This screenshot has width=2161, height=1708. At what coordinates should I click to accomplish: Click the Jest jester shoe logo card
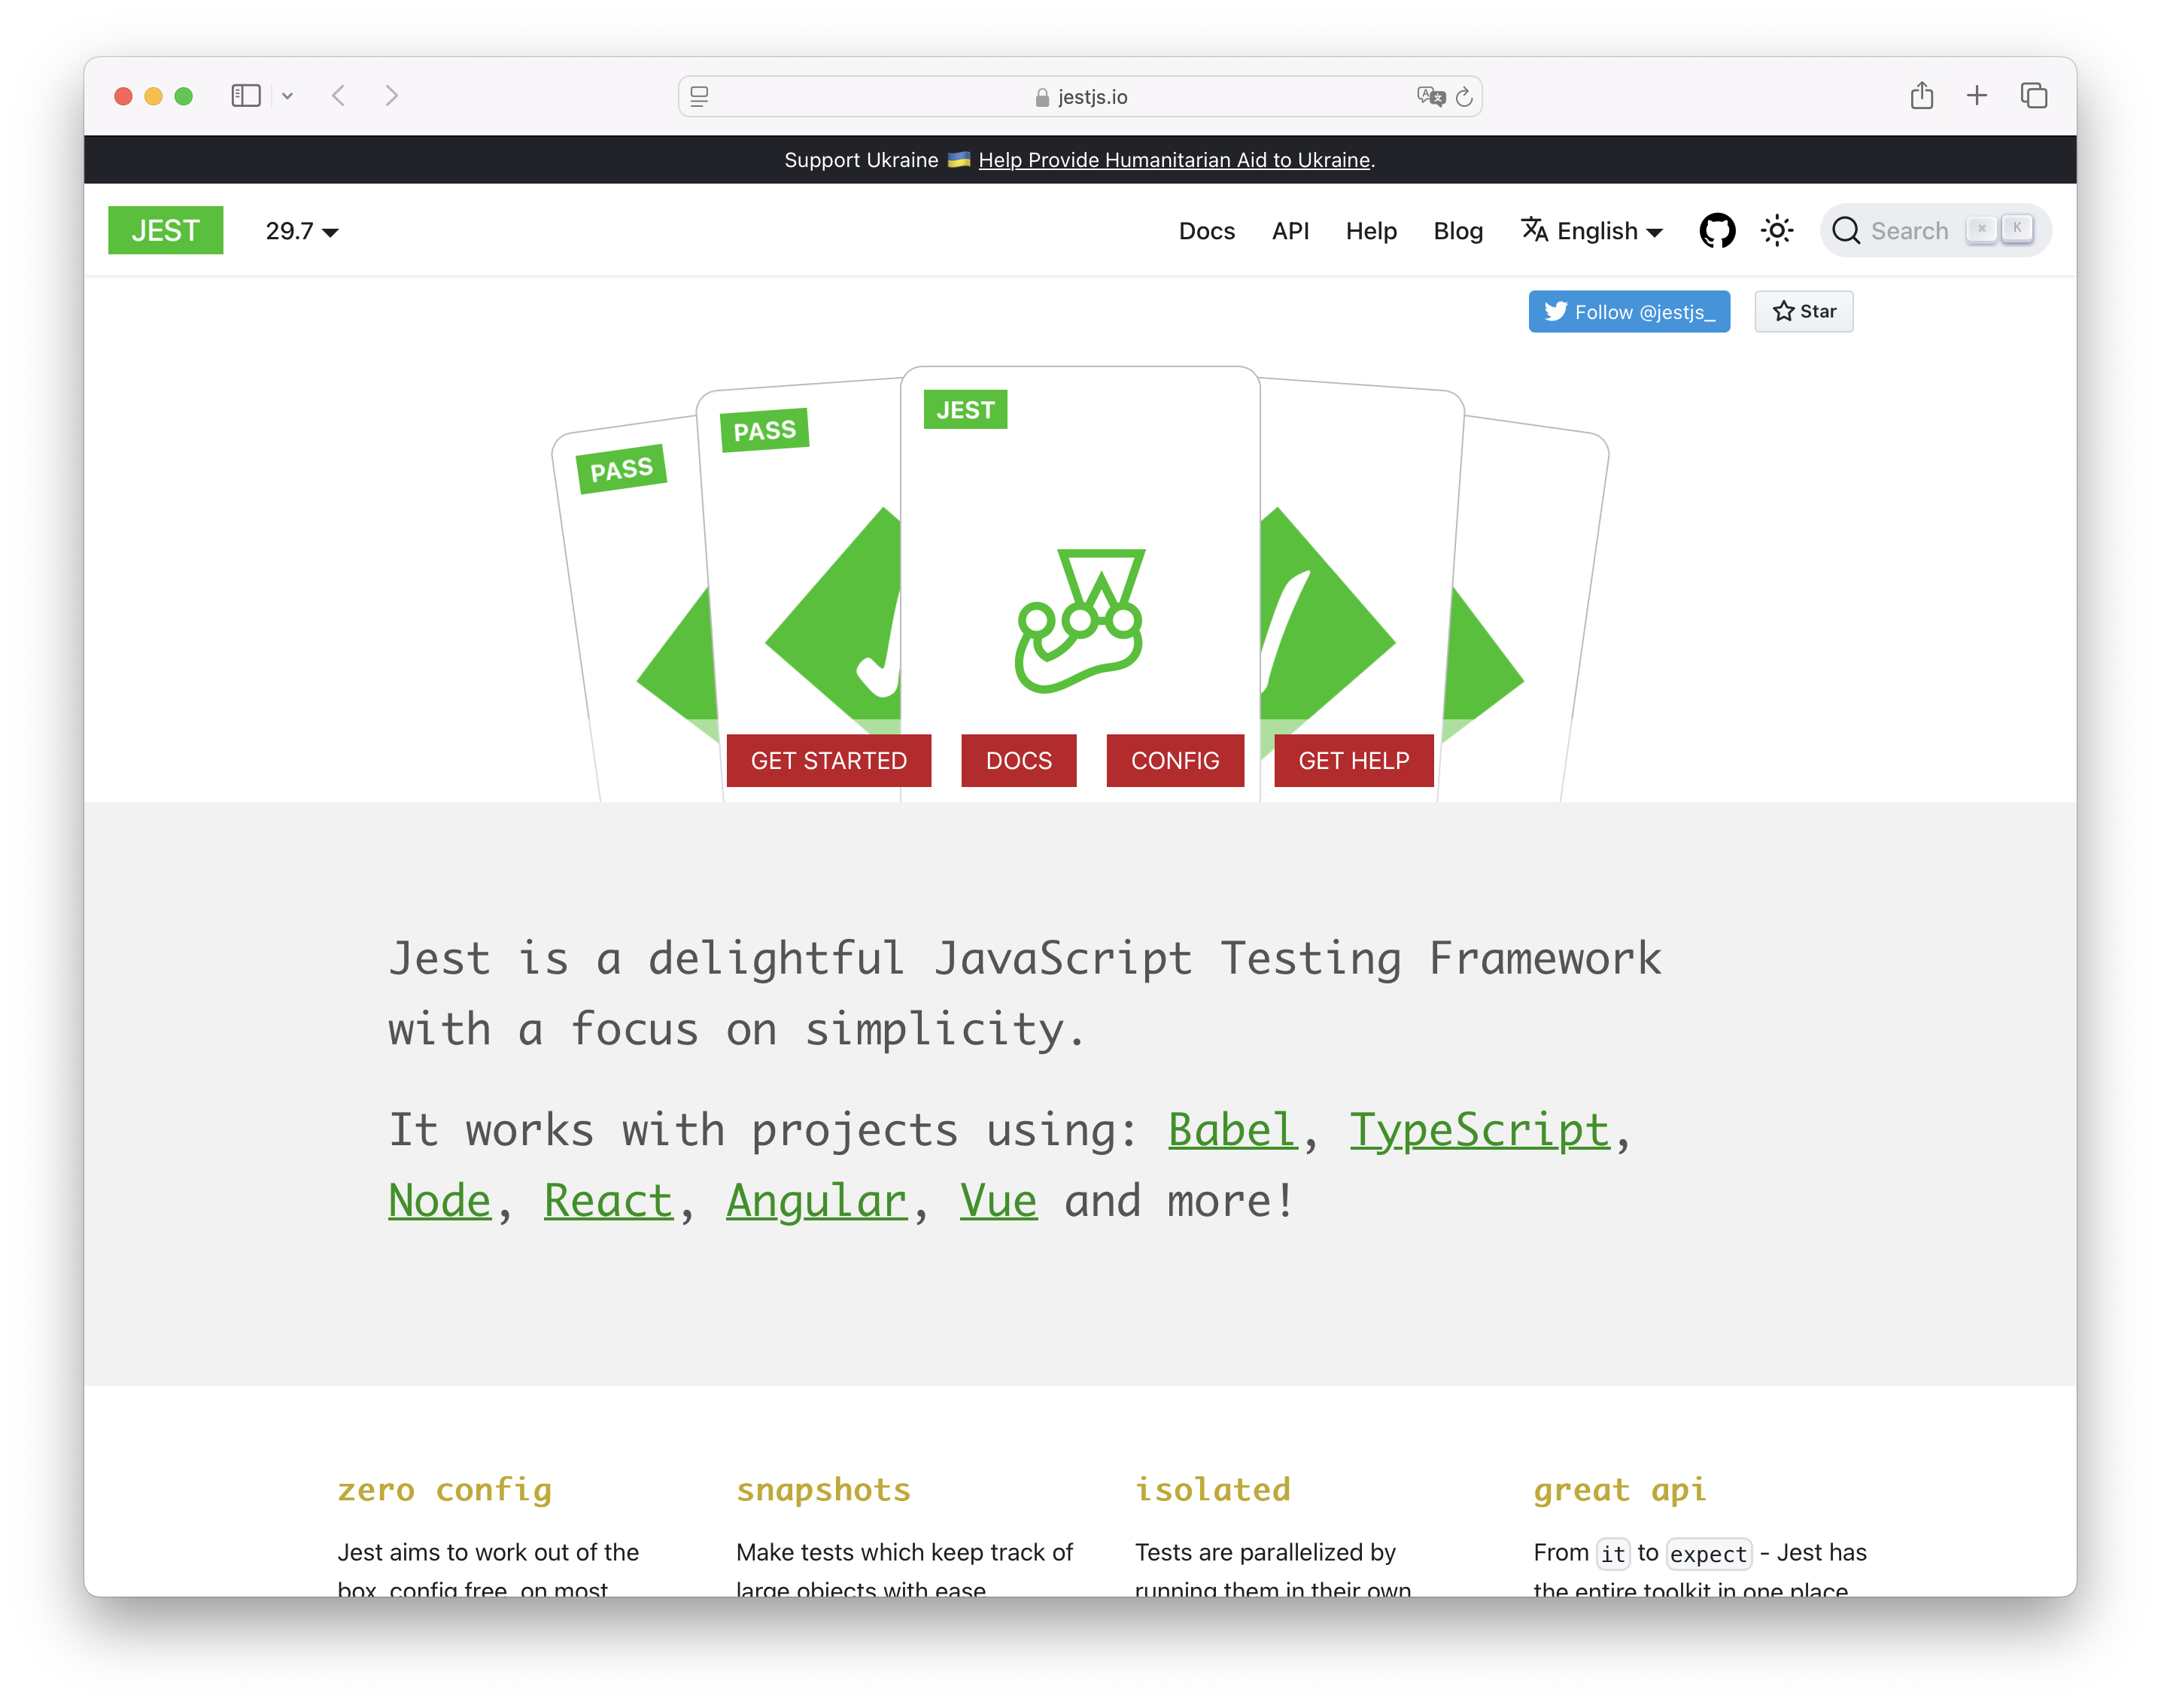pos(1080,620)
